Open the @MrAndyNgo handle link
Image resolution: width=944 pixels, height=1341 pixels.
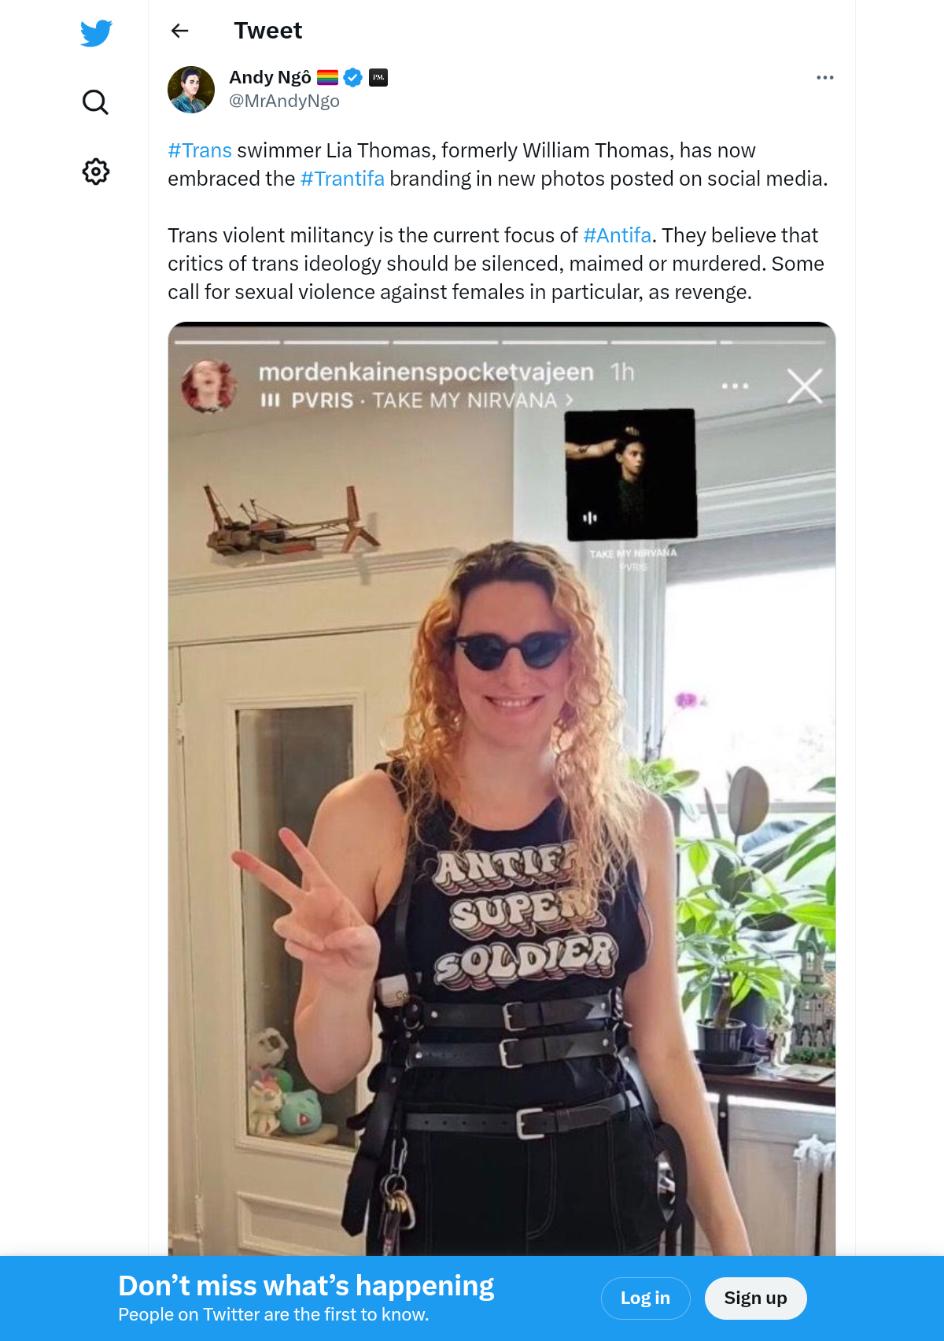click(284, 101)
